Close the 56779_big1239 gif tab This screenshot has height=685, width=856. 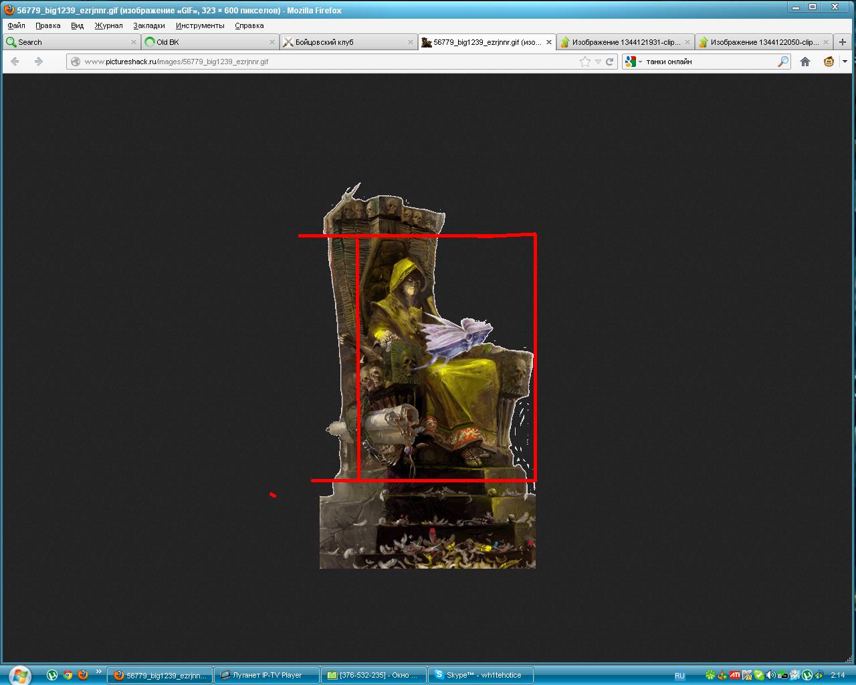click(549, 42)
